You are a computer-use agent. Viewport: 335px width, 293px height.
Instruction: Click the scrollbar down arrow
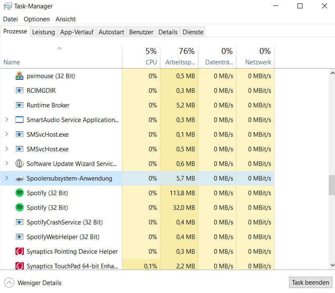(x=332, y=265)
